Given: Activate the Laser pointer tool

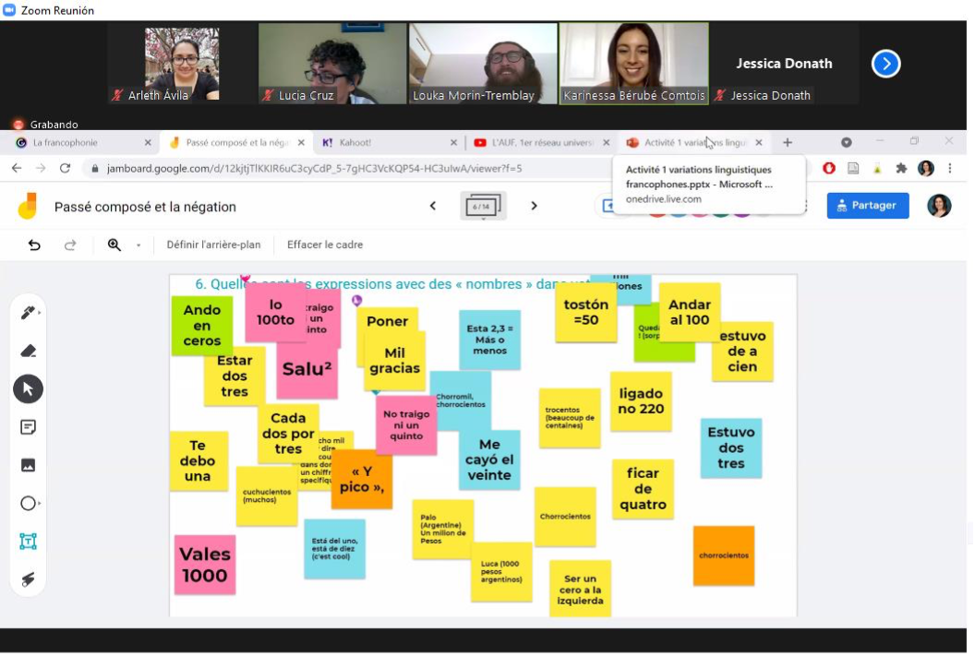Looking at the screenshot, I should (x=28, y=579).
